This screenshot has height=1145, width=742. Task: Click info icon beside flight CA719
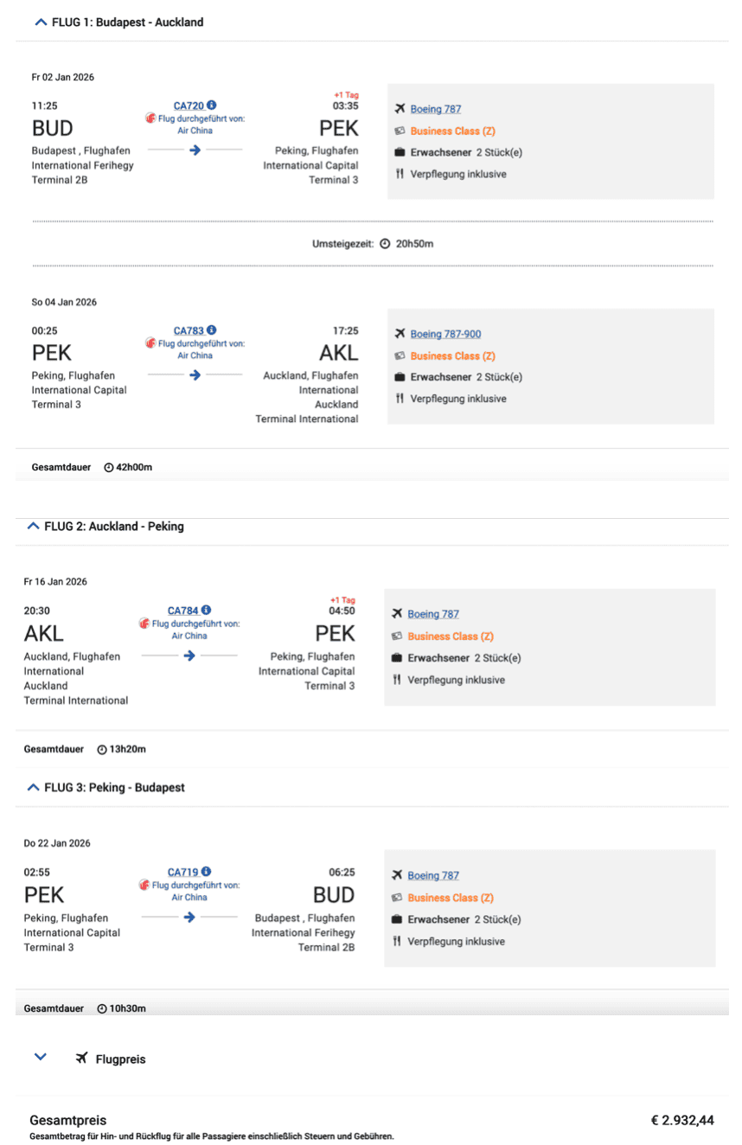click(x=206, y=872)
